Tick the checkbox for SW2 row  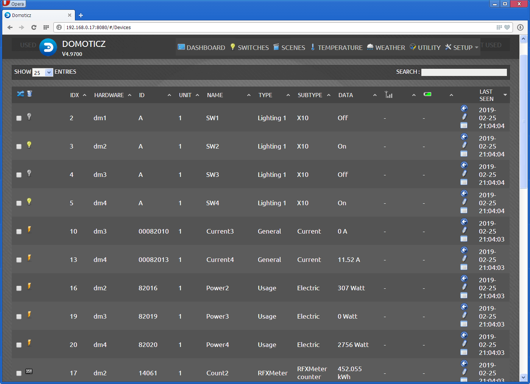pyautogui.click(x=19, y=147)
